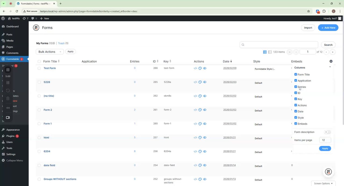Open new browser tab
The height and width of the screenshot is (186, 344).
(x=60, y=3)
